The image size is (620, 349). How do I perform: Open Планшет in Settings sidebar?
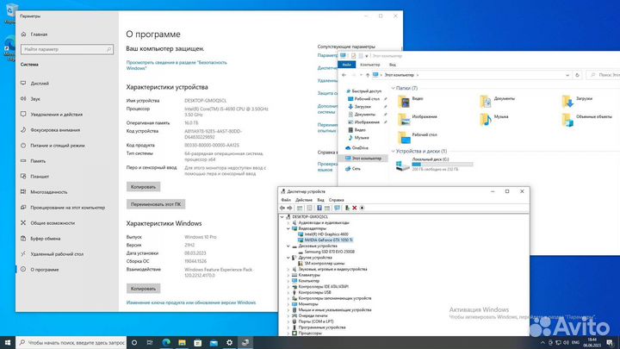tap(40, 177)
